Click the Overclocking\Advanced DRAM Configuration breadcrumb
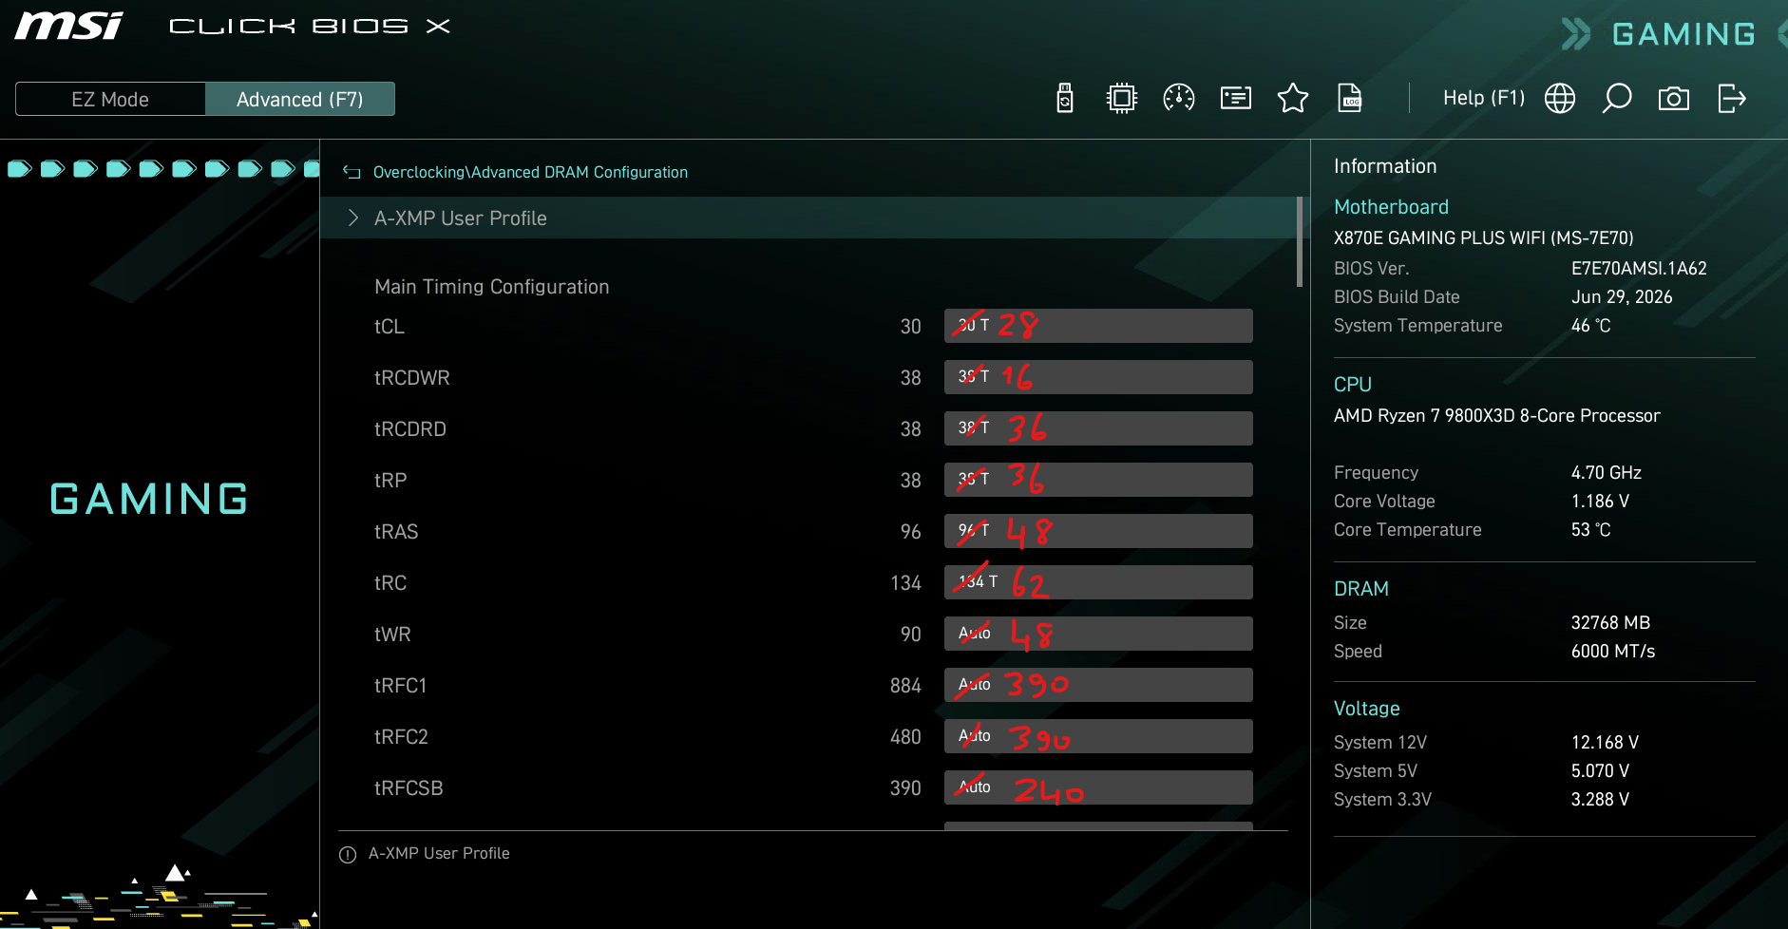1788x929 pixels. [530, 172]
